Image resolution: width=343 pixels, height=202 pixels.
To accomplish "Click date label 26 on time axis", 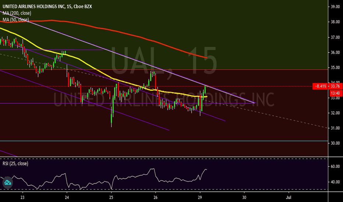I will pyautogui.click(x=156, y=198).
